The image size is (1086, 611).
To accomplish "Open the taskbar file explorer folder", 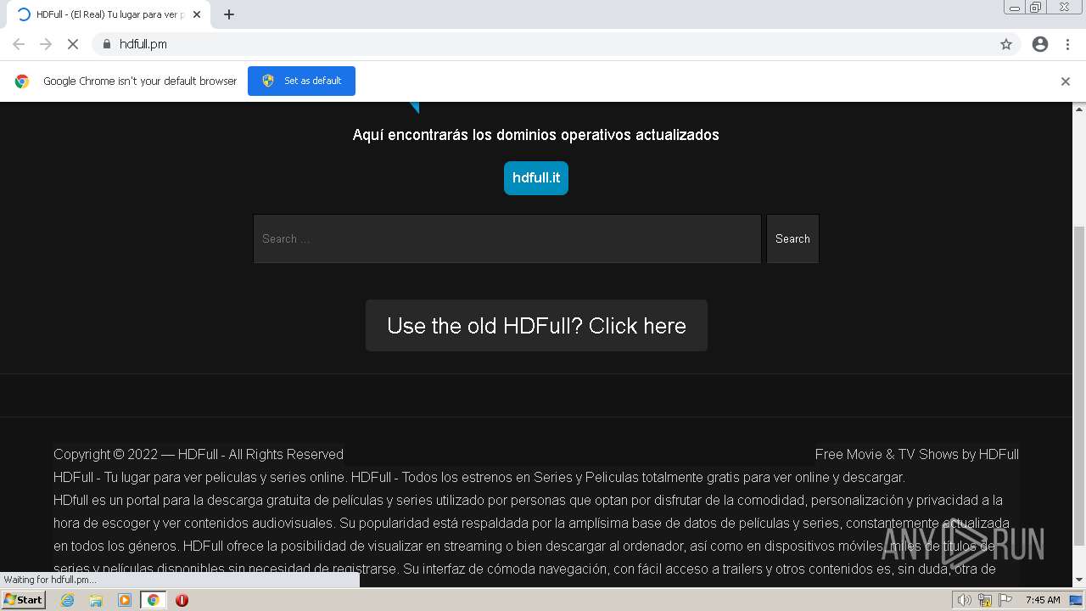I will click(96, 600).
